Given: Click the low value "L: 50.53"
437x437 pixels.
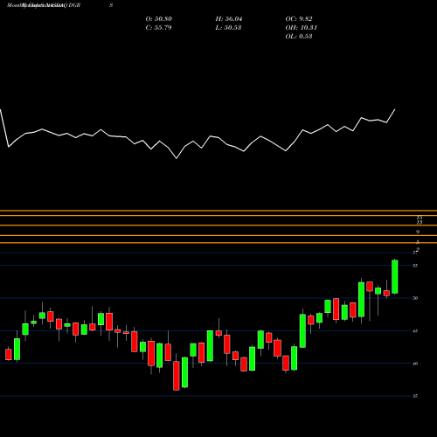Looking at the screenshot, I should tap(229, 28).
